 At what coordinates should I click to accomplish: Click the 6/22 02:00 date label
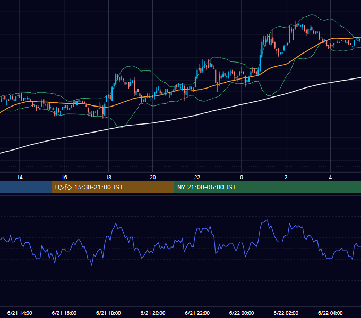[x=286, y=313]
